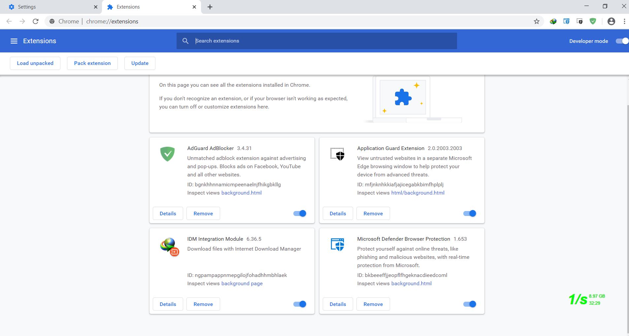Open Details for IDM Integration Module
This screenshot has height=336, width=629.
(x=168, y=304)
